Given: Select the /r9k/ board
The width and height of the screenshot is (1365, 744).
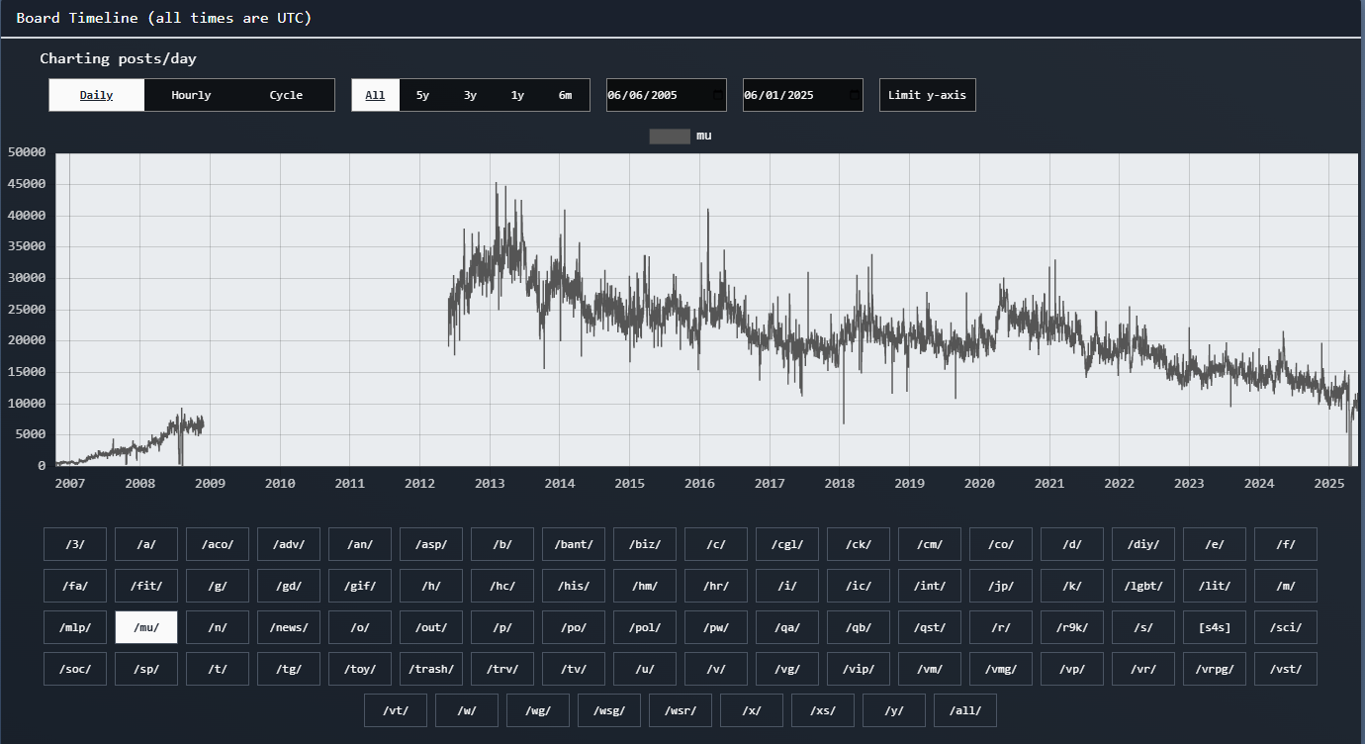Looking at the screenshot, I should pyautogui.click(x=1072, y=627).
